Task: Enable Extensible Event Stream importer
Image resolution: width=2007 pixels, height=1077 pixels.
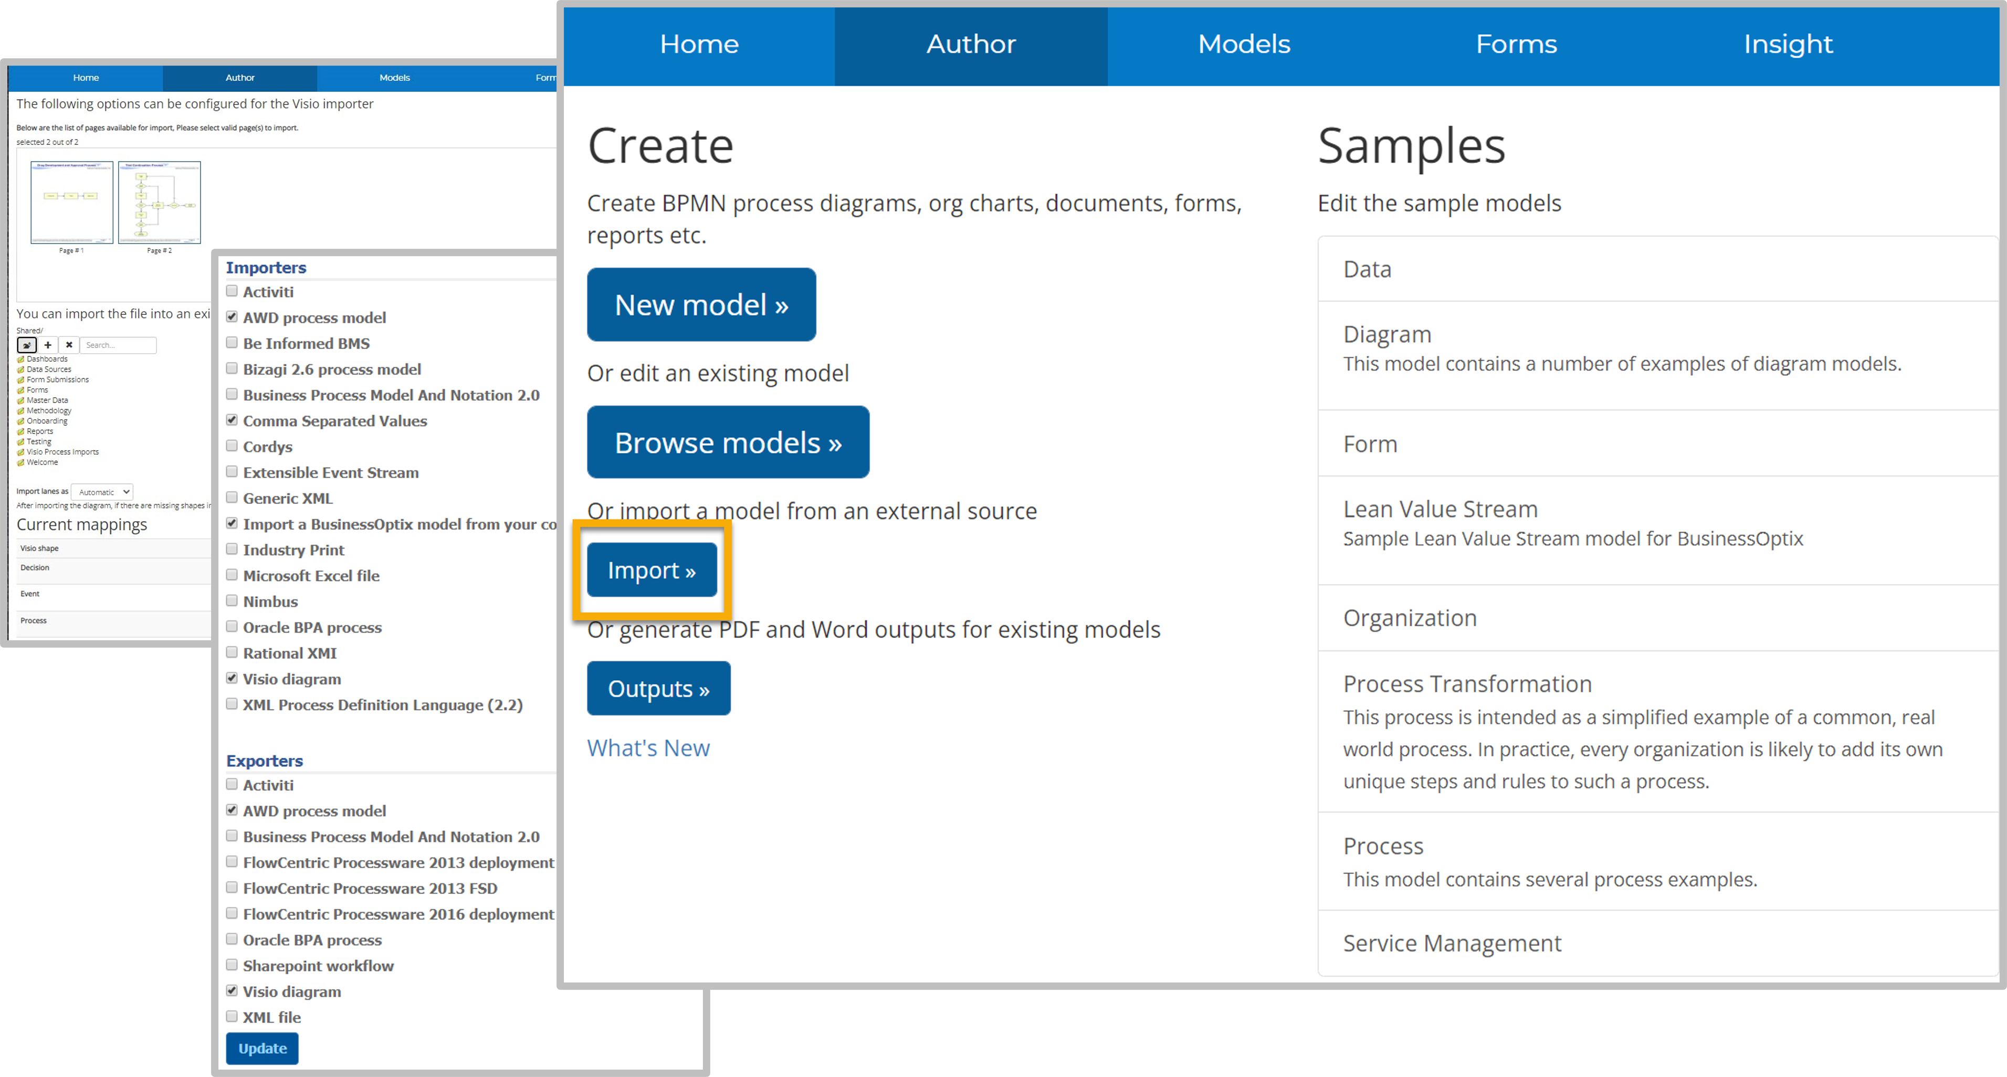Action: [x=232, y=471]
